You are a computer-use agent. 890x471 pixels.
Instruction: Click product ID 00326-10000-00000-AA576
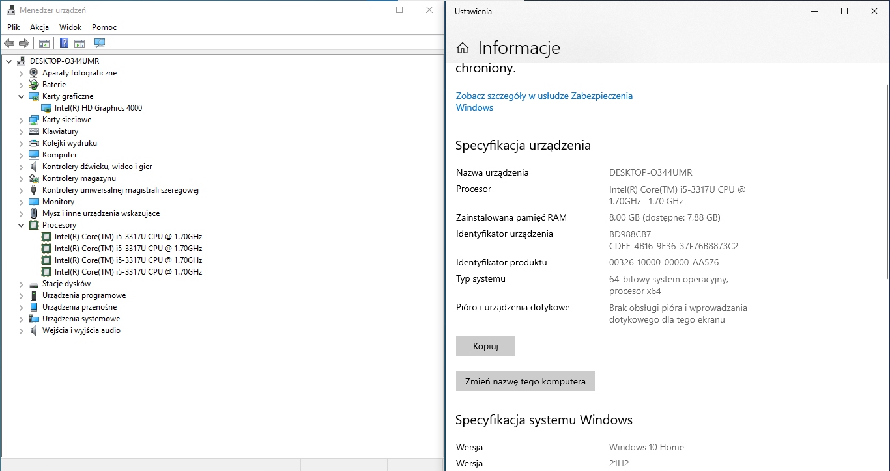coord(664,263)
